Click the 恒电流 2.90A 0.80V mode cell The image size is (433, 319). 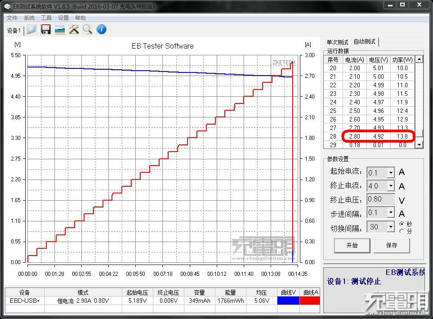click(83, 301)
